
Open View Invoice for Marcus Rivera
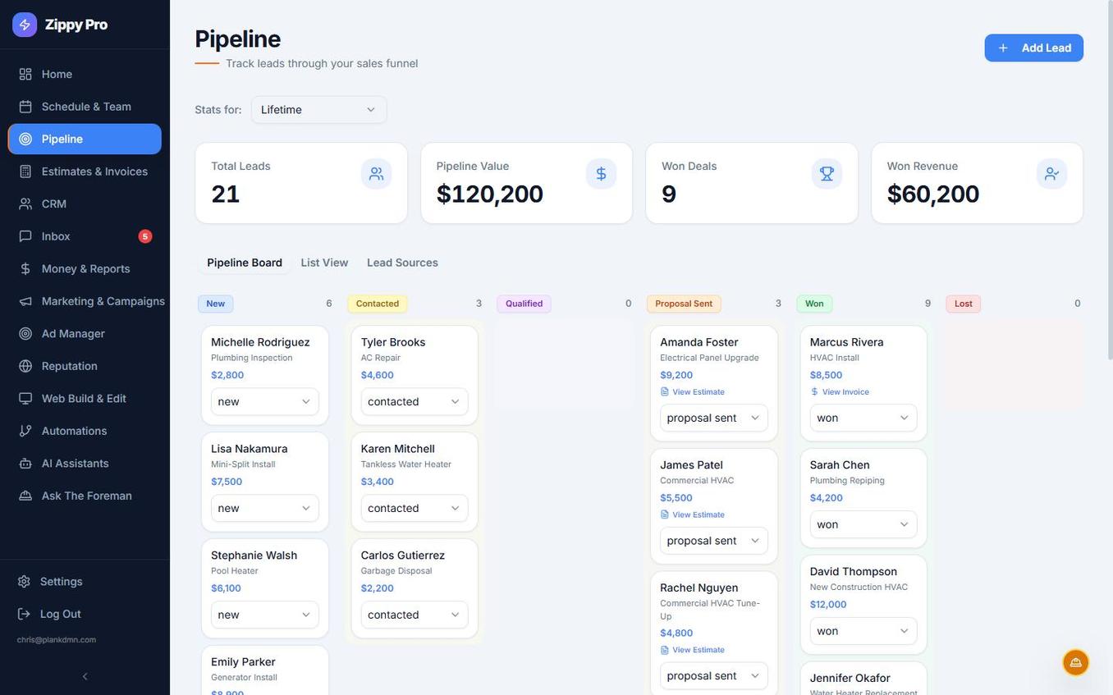[x=845, y=392]
